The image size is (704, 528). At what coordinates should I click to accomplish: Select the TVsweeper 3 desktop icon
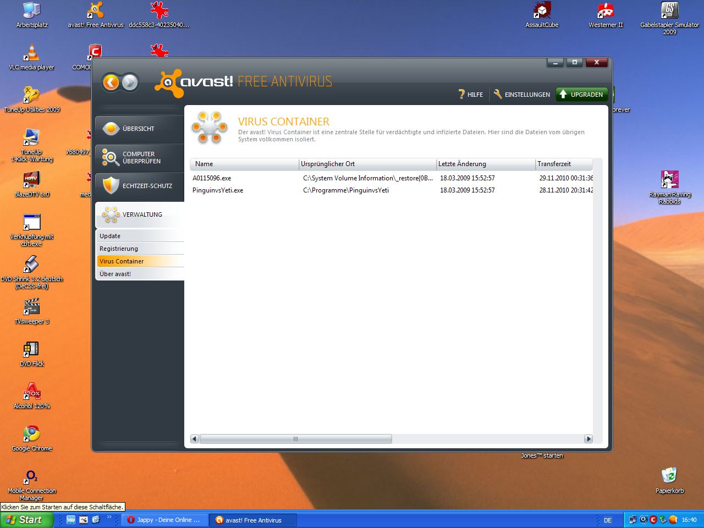pyautogui.click(x=32, y=312)
